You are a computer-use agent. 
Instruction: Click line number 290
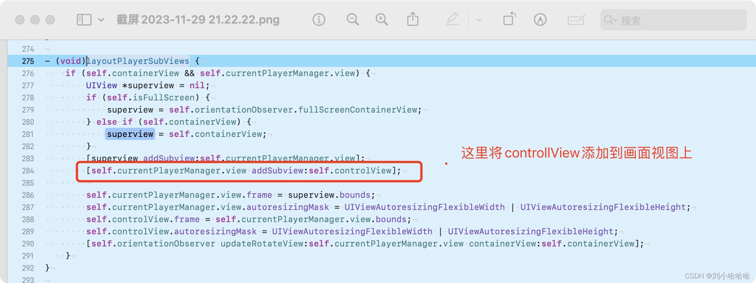28,244
